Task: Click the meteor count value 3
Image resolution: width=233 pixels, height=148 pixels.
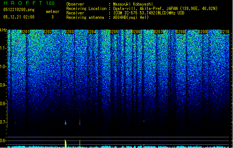Action: click(x=53, y=17)
